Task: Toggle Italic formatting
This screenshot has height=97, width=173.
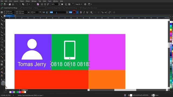Action: (84, 12)
